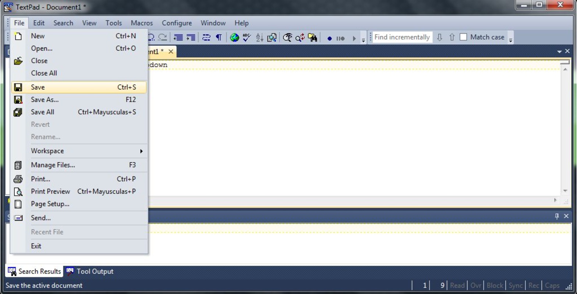Open the Tools menu
The height and width of the screenshot is (294, 577).
coord(114,23)
